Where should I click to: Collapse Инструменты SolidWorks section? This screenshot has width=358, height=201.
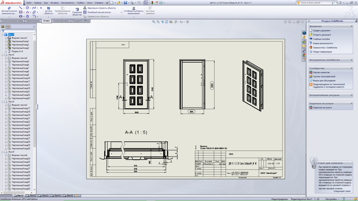click(x=351, y=60)
